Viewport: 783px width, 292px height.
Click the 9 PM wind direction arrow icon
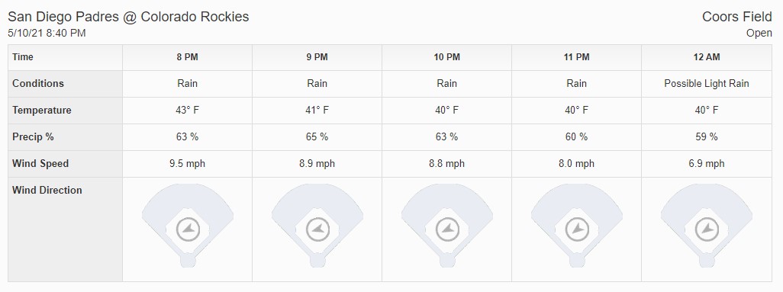coord(317,229)
